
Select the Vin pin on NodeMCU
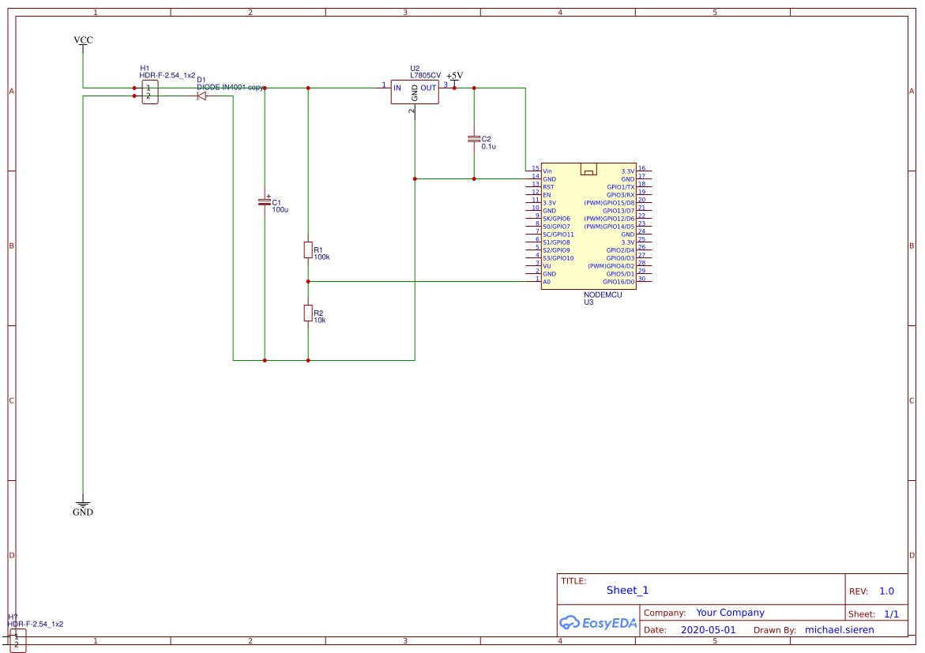coord(547,171)
